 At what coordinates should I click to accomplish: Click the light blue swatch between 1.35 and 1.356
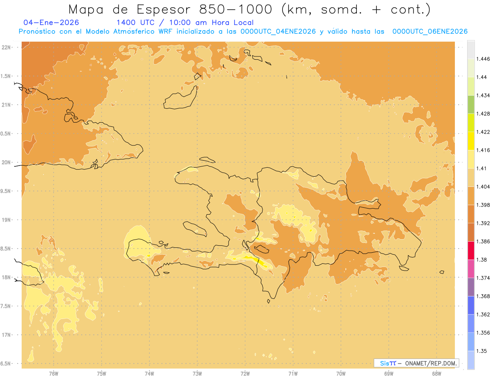point(471,342)
